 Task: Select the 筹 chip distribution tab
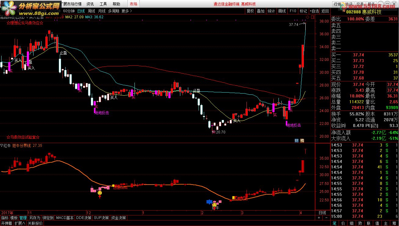[394, 223]
